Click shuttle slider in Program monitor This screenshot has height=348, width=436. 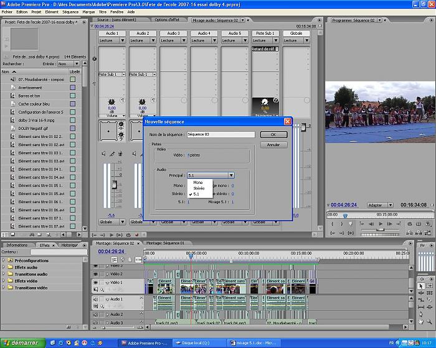(x=381, y=230)
